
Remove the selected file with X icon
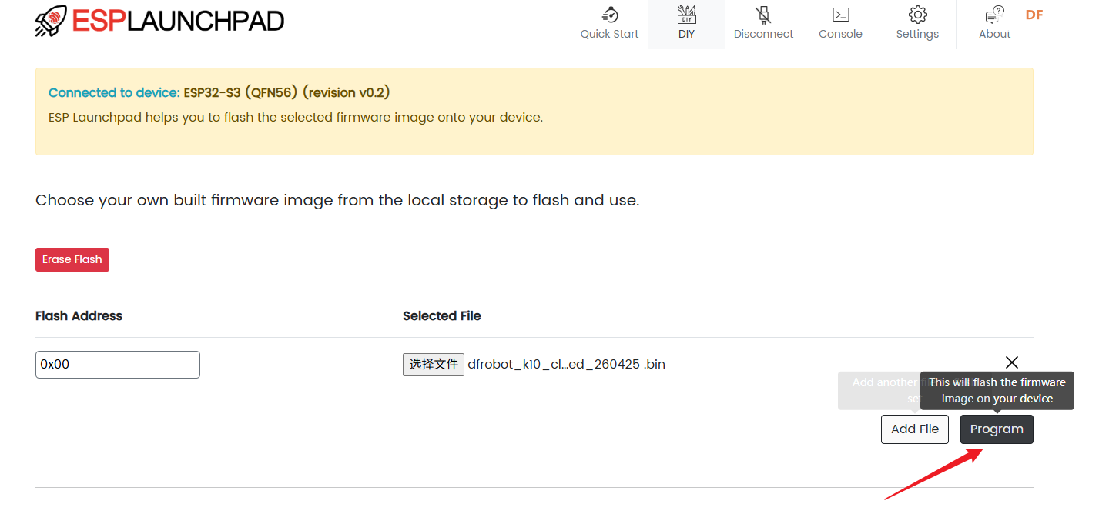pos(1012,362)
